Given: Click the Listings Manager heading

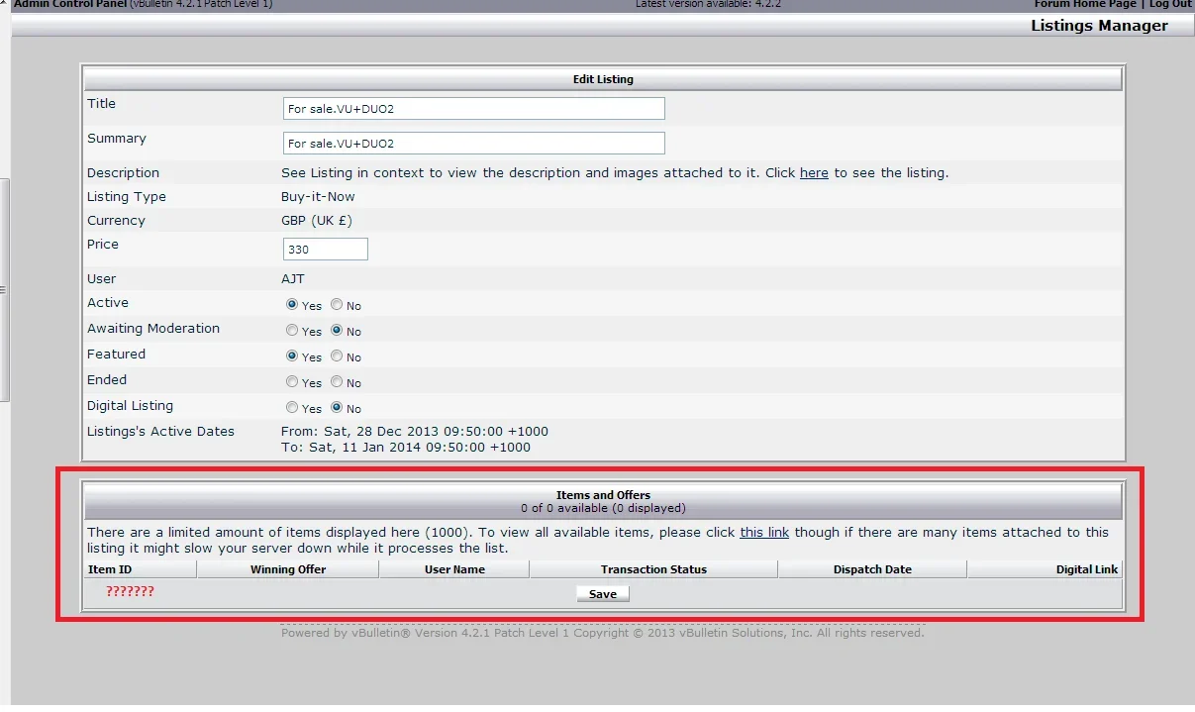Looking at the screenshot, I should tap(1100, 26).
